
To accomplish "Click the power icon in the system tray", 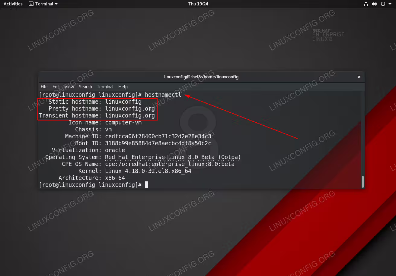I will click(x=383, y=4).
